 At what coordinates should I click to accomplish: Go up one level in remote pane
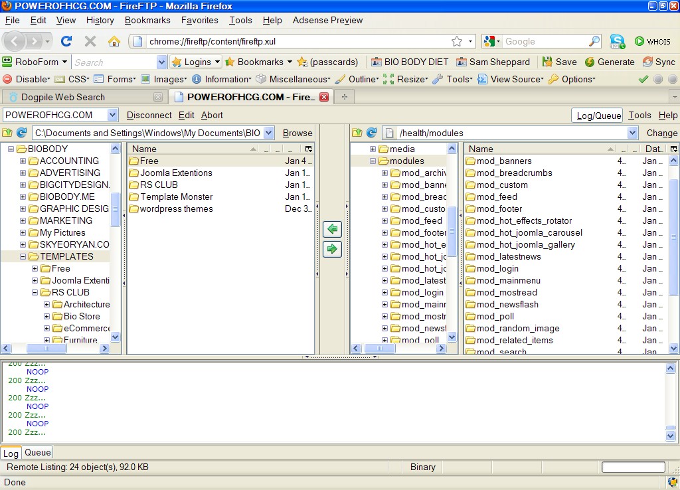[x=357, y=133]
